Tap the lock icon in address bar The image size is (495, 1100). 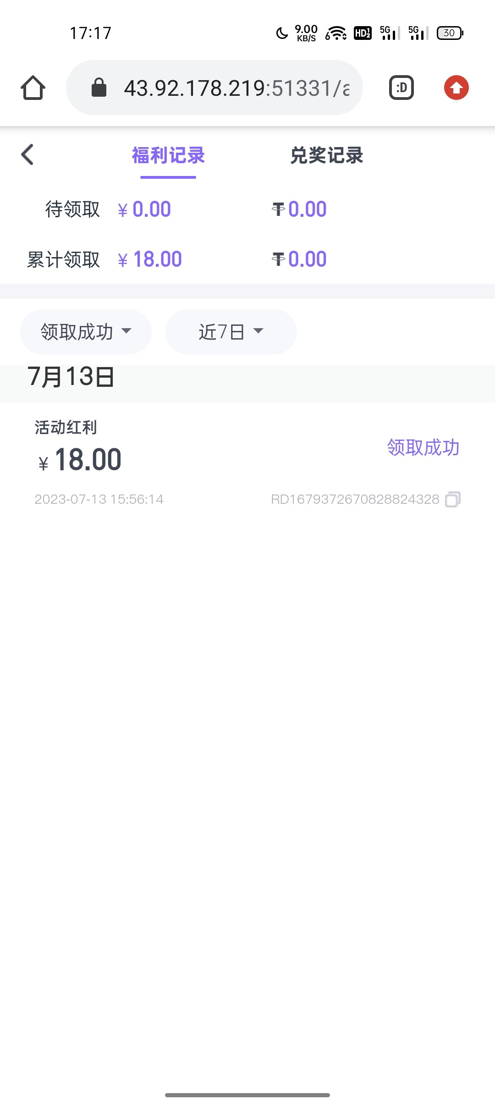tap(99, 88)
